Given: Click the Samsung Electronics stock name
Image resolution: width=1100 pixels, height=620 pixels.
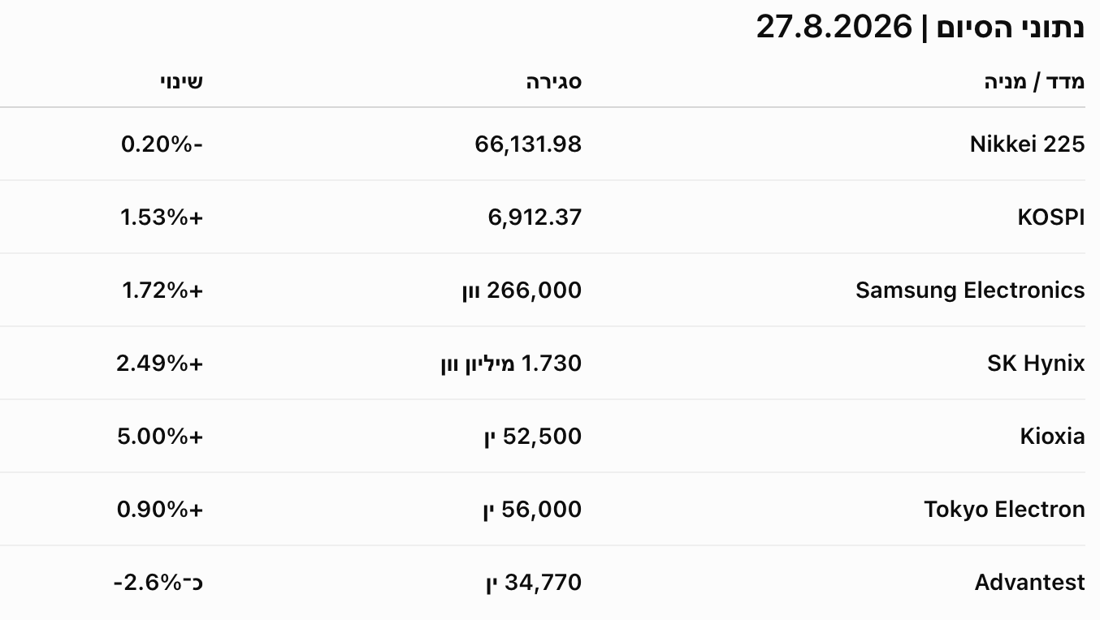Looking at the screenshot, I should coord(970,290).
